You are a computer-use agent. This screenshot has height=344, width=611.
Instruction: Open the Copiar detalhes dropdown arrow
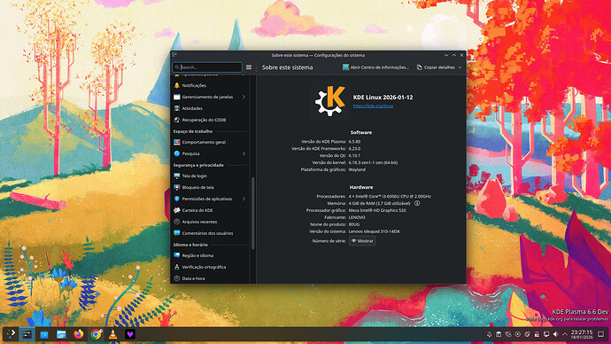tap(460, 67)
